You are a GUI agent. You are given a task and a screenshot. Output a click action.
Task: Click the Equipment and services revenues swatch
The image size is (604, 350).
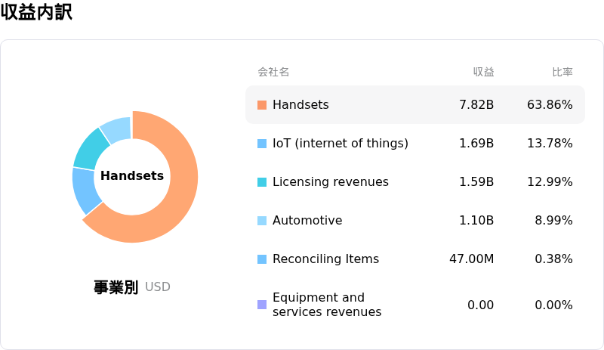pyautogui.click(x=262, y=305)
